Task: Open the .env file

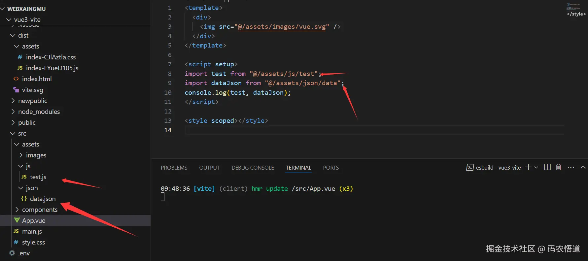Action: [x=24, y=253]
